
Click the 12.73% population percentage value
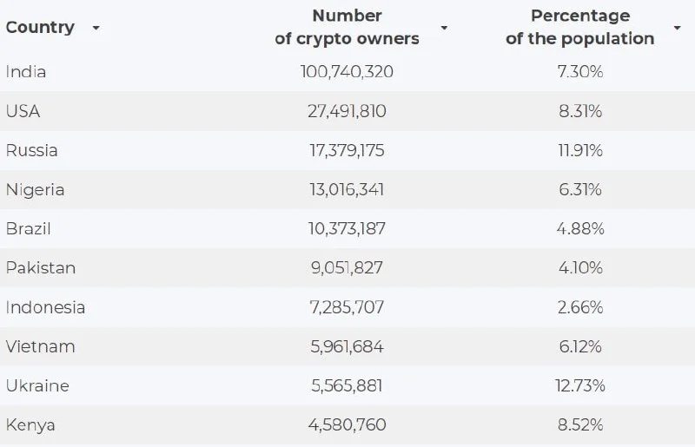click(x=580, y=385)
